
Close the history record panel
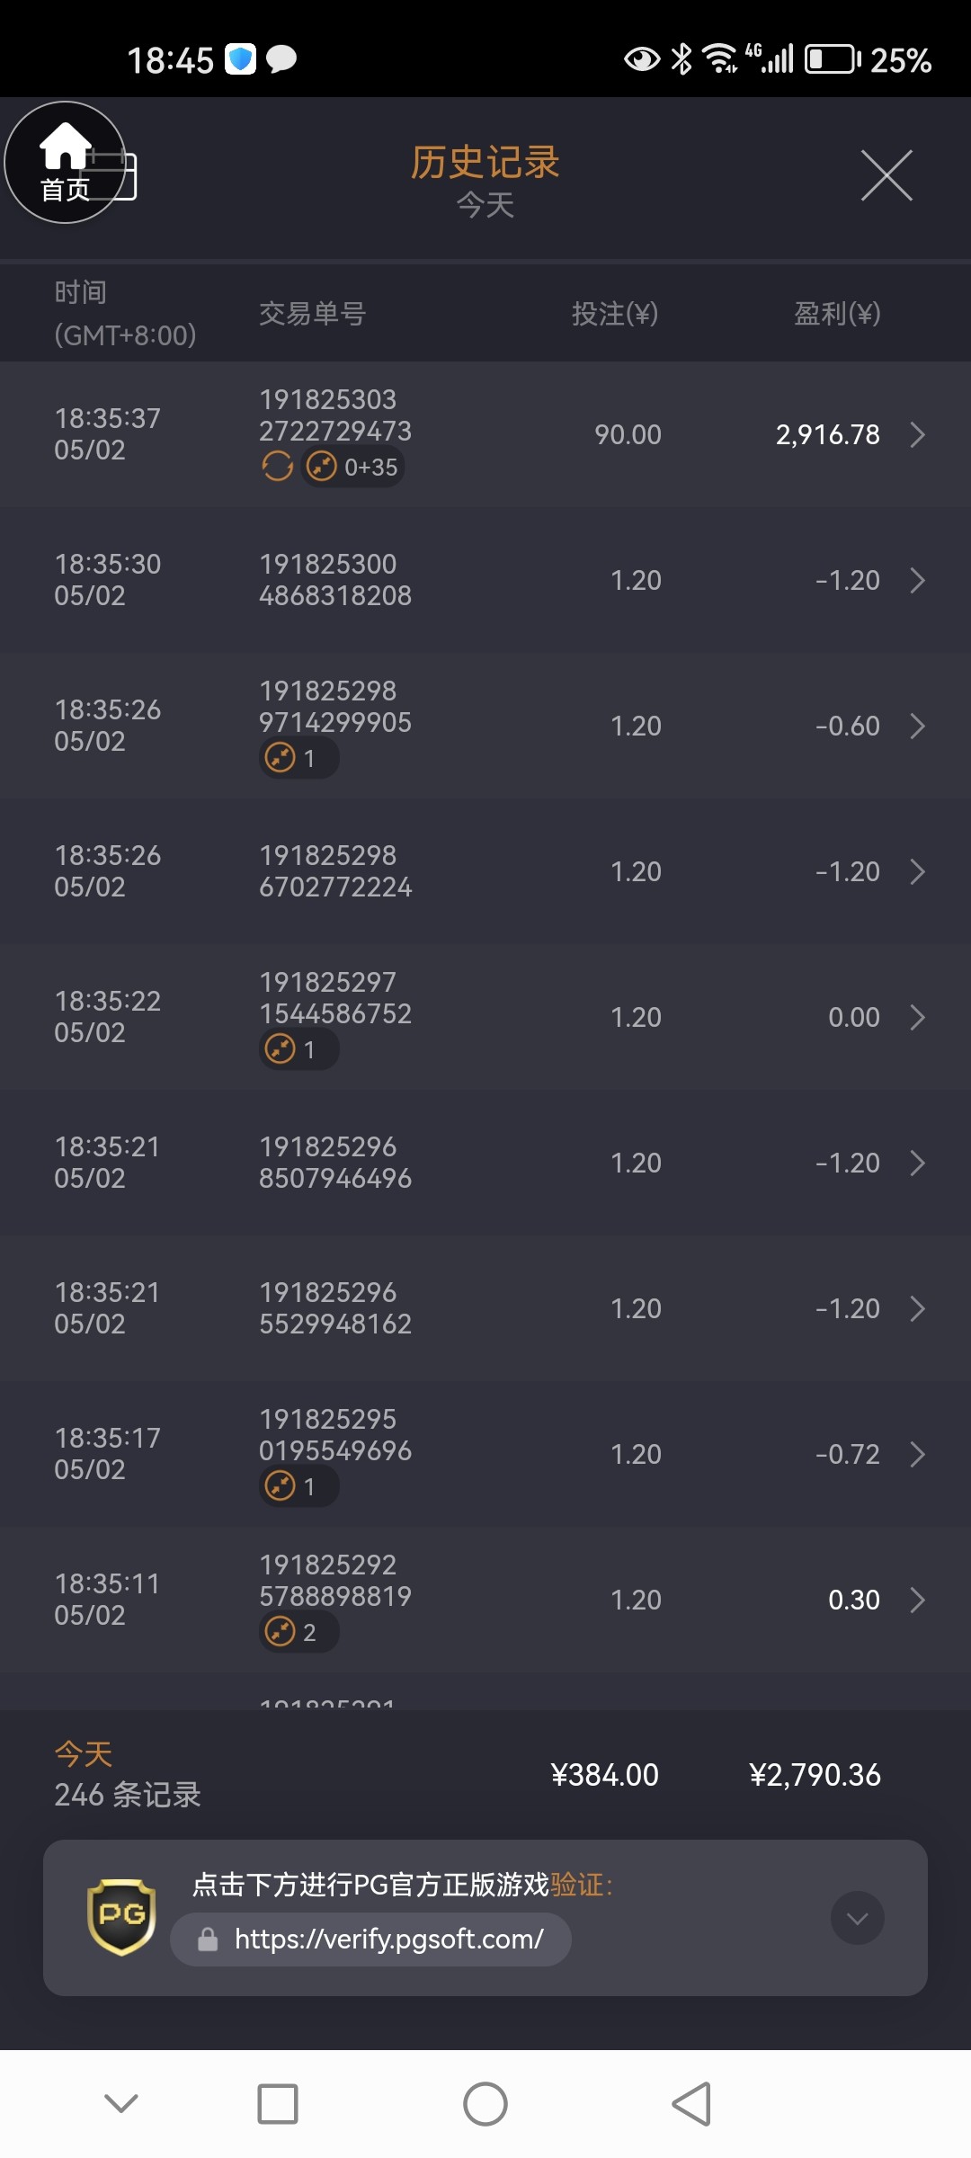click(x=886, y=175)
